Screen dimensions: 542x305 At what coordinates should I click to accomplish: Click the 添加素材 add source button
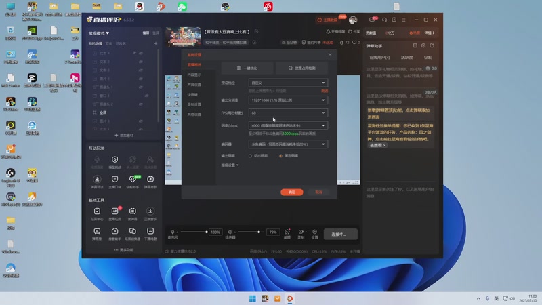point(124,135)
